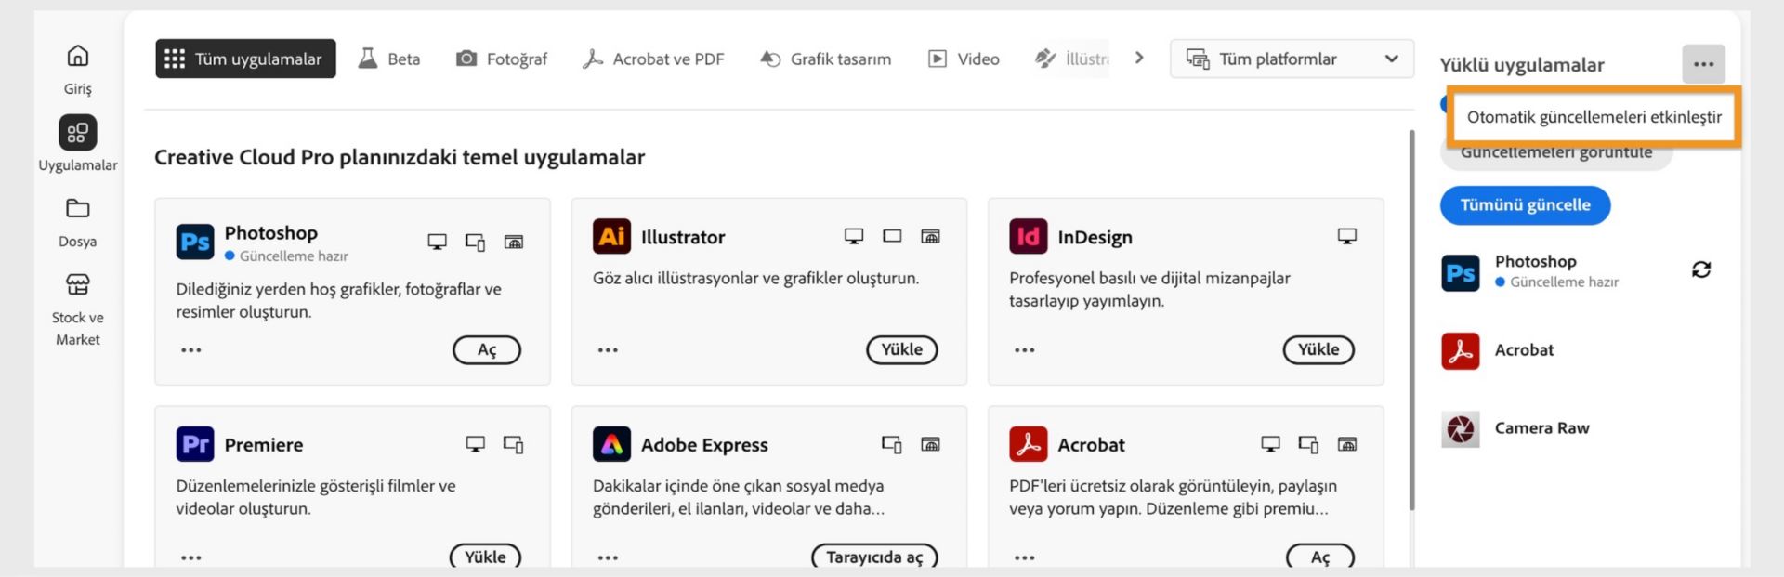Switch to Video tab
Image resolution: width=1784 pixels, height=577 pixels.
point(964,59)
